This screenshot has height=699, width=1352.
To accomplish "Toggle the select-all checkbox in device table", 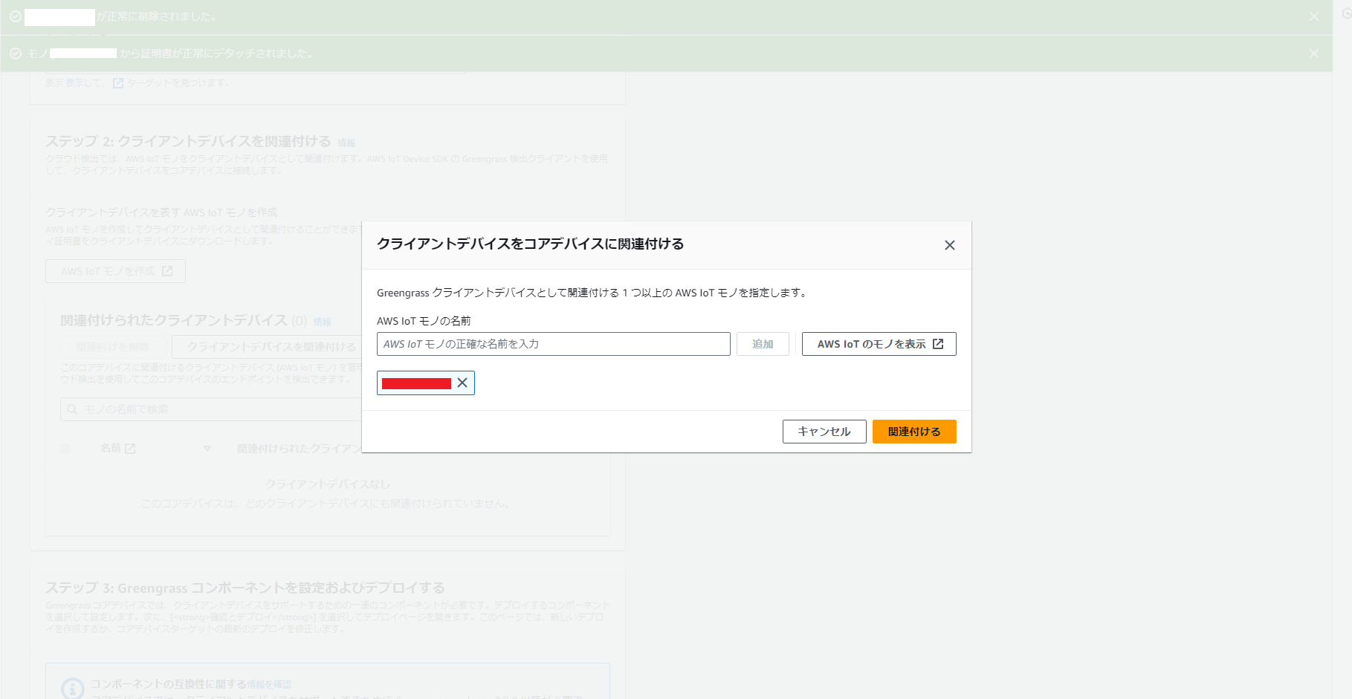I will click(65, 448).
